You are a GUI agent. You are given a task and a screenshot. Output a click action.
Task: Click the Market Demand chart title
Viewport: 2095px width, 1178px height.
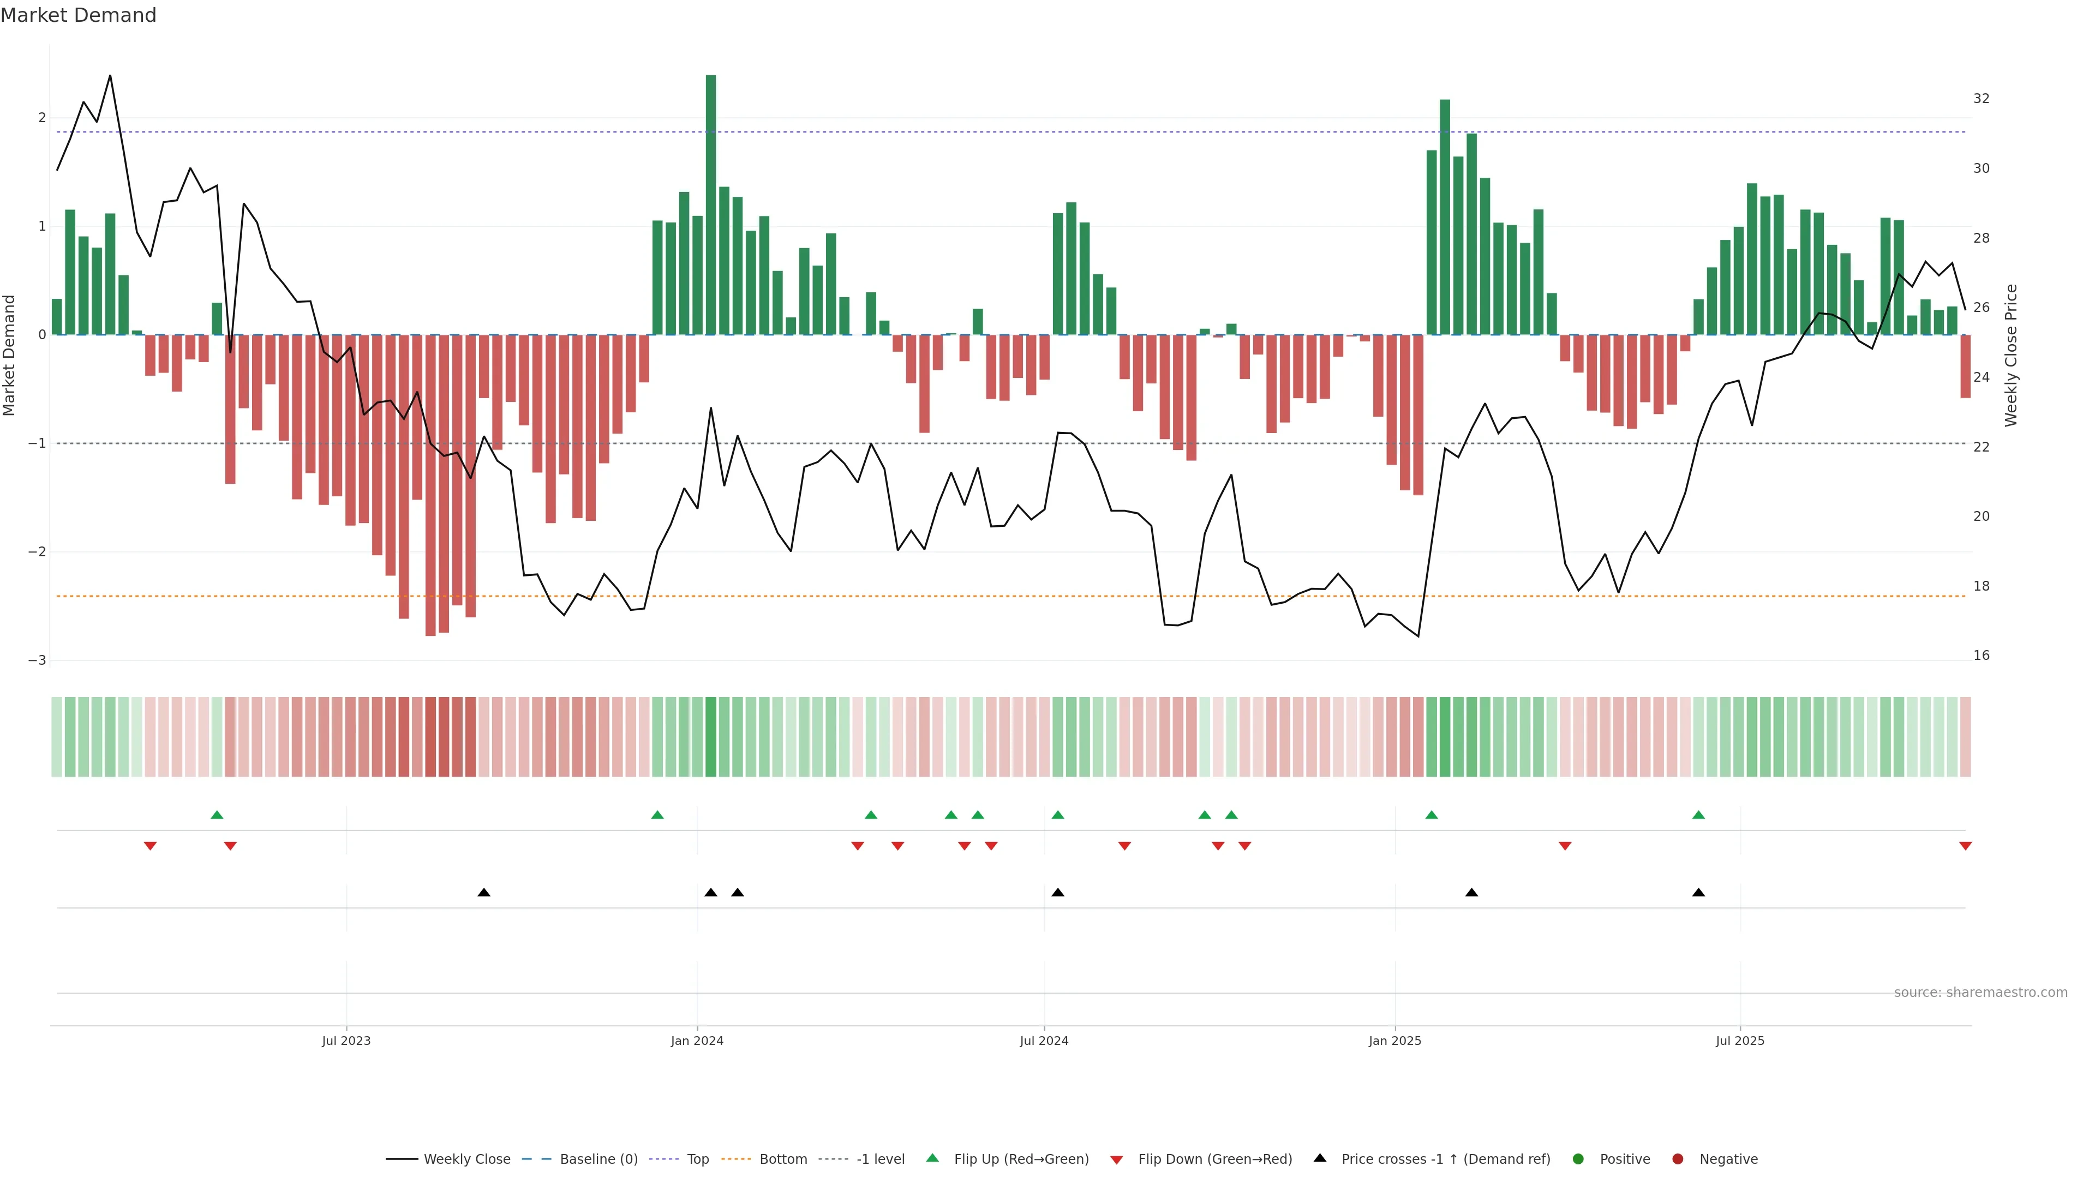pyautogui.click(x=78, y=15)
